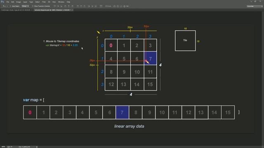Click Auto-Align Layers icon
Screen dimensions: 264x148
101,6
